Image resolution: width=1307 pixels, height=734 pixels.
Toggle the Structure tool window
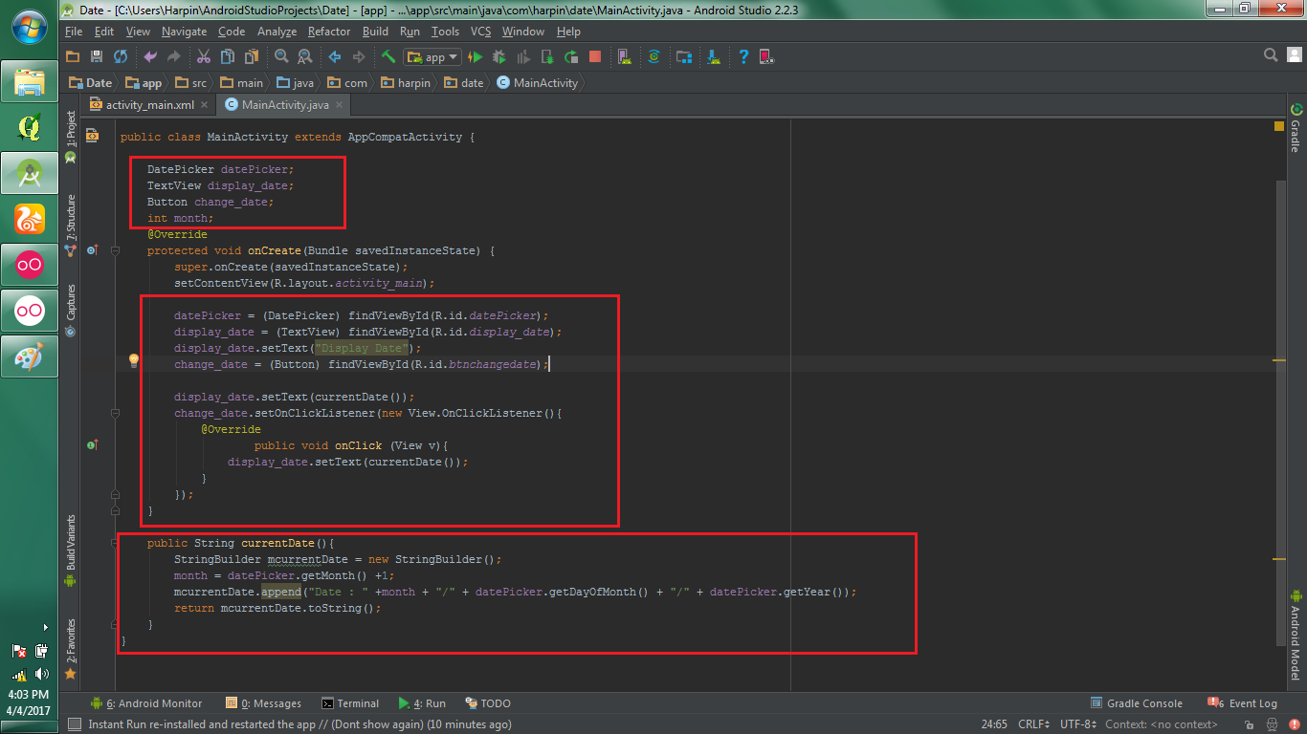point(70,225)
